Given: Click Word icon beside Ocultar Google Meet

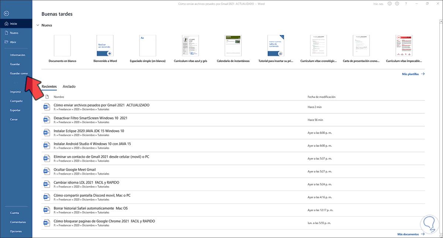Looking at the screenshot, I should click(47, 171).
